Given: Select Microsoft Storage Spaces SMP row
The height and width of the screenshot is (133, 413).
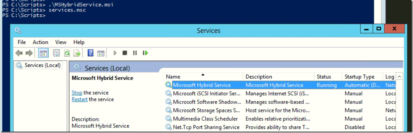Looking at the screenshot, I should coord(280,110).
